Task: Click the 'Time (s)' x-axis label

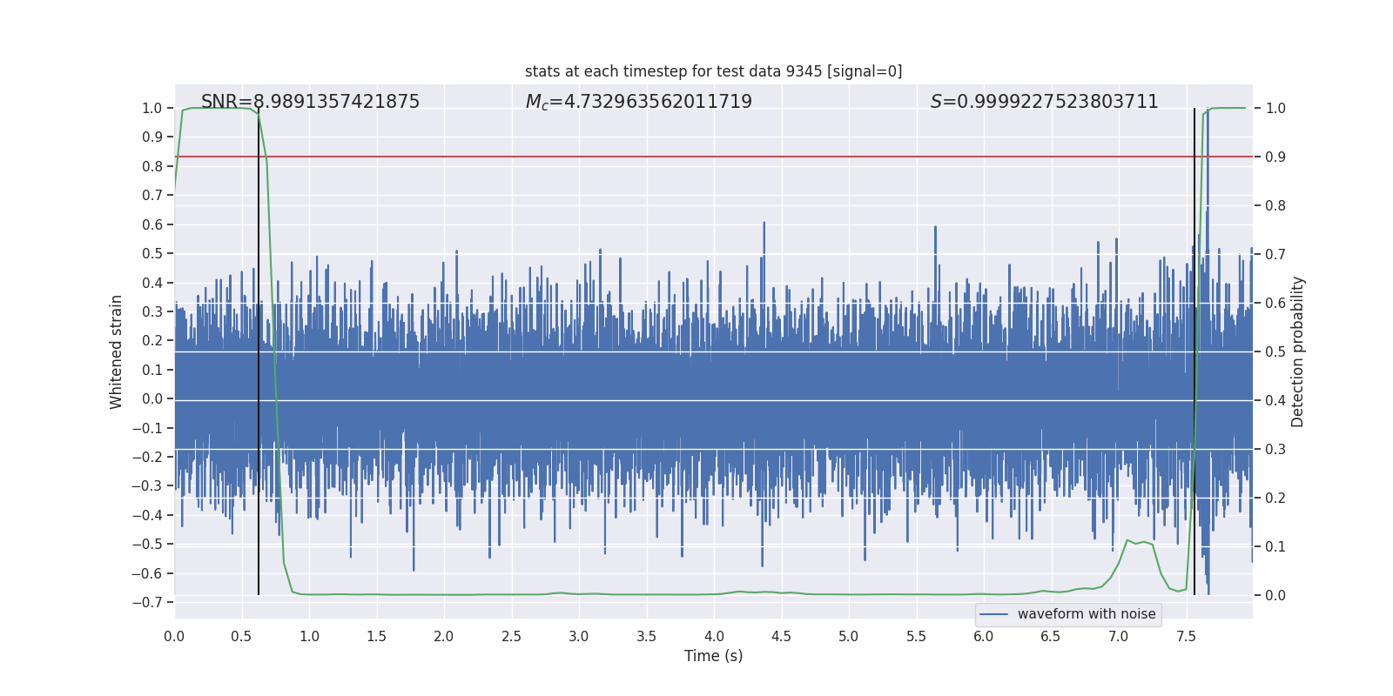Action: 713,656
